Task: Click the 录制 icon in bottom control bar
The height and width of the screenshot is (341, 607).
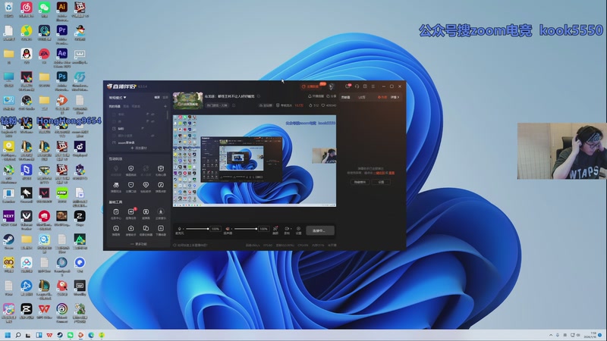Action: pyautogui.click(x=287, y=229)
